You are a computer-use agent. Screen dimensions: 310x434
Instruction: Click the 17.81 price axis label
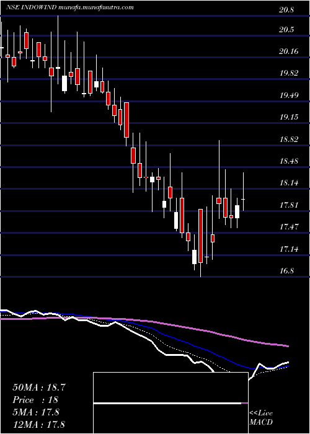coord(289,205)
